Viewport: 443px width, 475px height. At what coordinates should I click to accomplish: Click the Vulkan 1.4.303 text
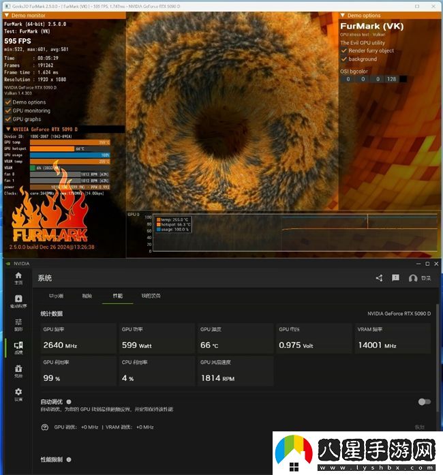click(x=18, y=93)
